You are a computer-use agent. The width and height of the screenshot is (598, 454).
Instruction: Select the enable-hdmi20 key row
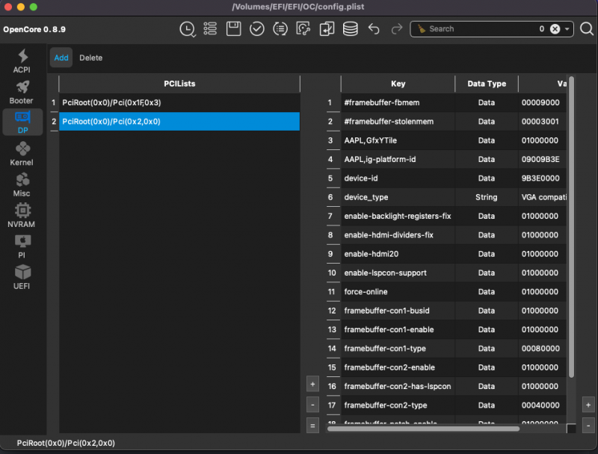(398, 254)
